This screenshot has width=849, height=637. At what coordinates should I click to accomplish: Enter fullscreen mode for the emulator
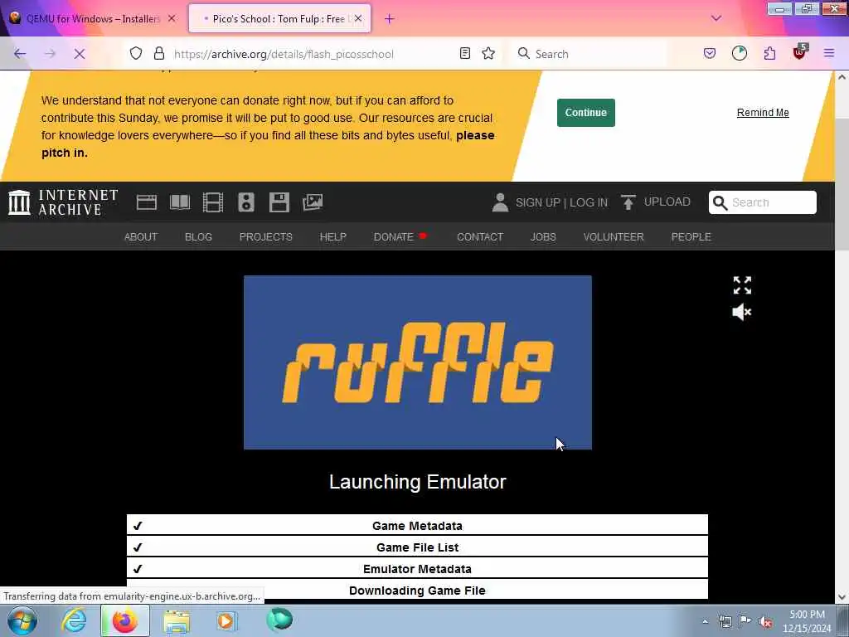coord(742,285)
